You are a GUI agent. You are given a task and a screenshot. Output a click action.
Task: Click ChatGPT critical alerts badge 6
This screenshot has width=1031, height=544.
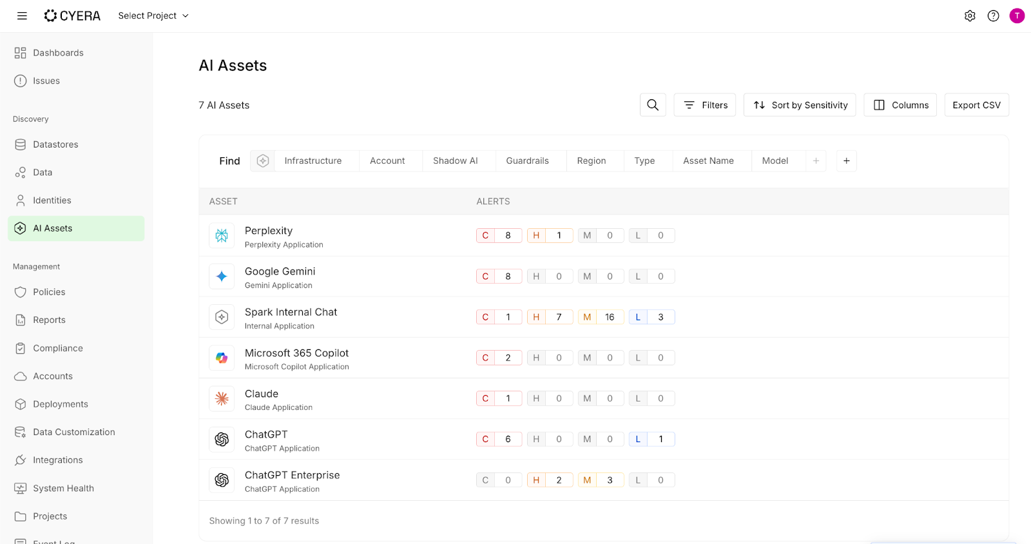click(x=499, y=439)
